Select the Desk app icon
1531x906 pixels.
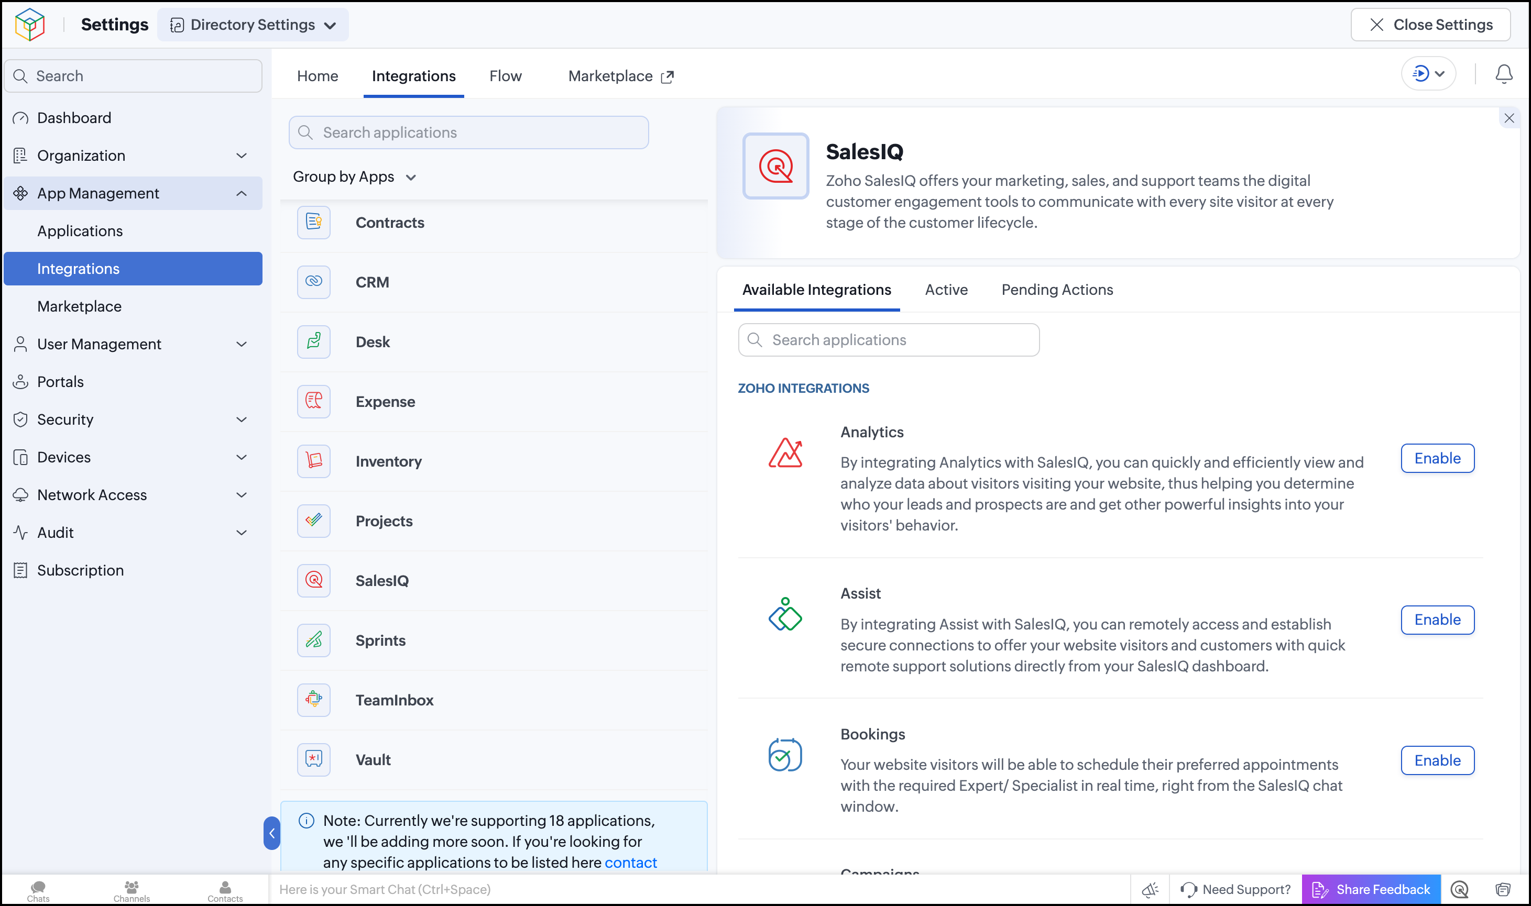[x=313, y=342]
